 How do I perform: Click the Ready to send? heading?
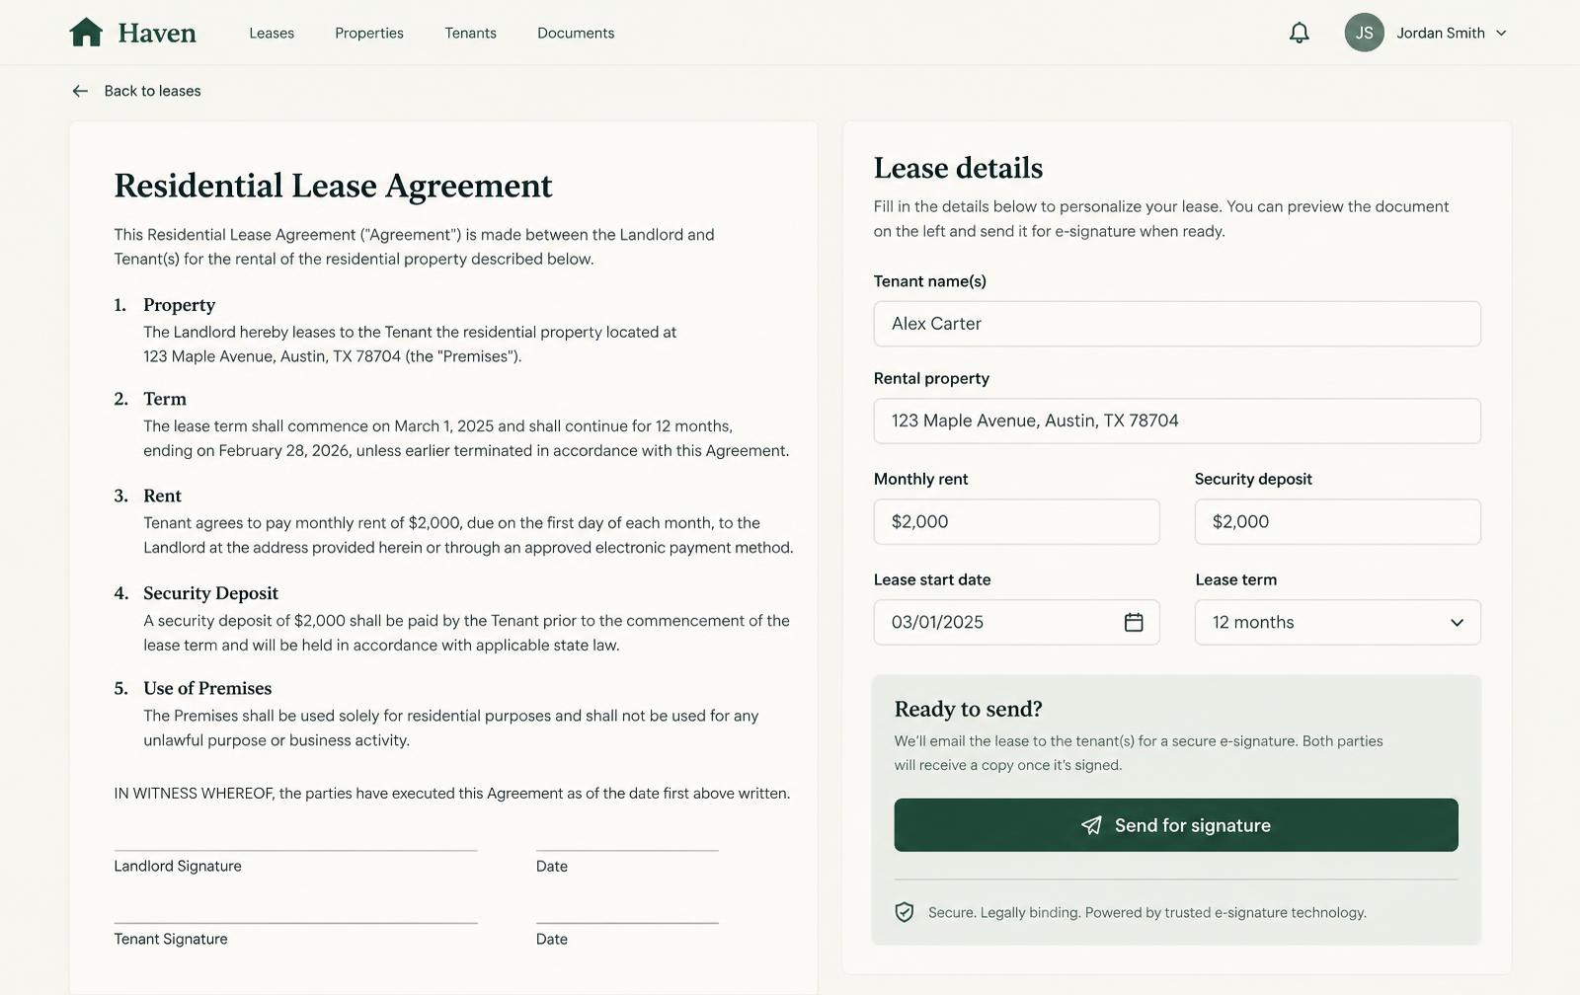point(968,709)
